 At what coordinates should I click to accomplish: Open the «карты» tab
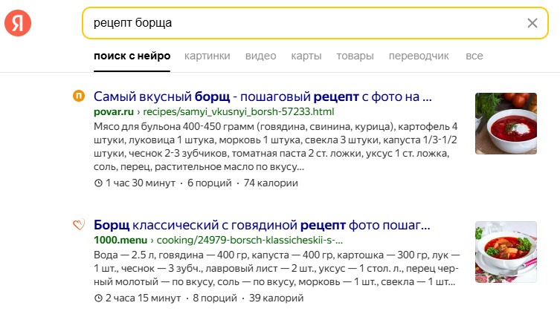(306, 56)
